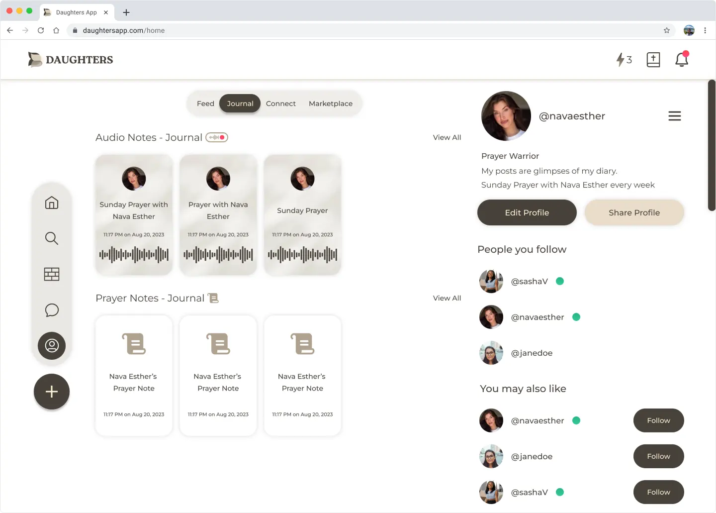Image resolution: width=716 pixels, height=513 pixels.
Task: Click the Edit Profile button
Action: pos(527,212)
